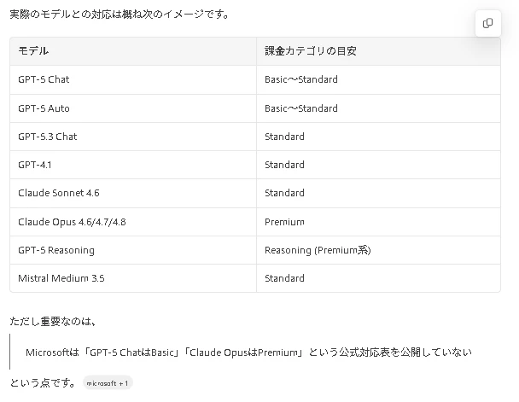Select the 課金カテゴリの目安 column header
This screenshot has height=402, width=519.
point(378,51)
